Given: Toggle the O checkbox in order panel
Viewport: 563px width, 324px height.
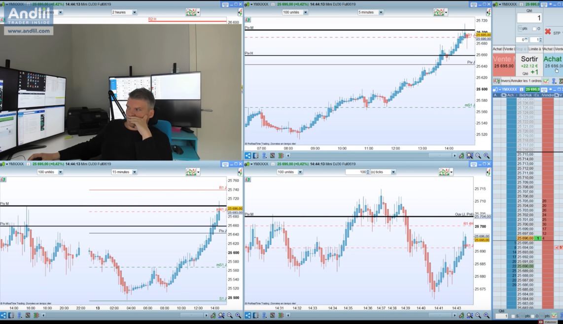Looking at the screenshot, I should (534, 29).
